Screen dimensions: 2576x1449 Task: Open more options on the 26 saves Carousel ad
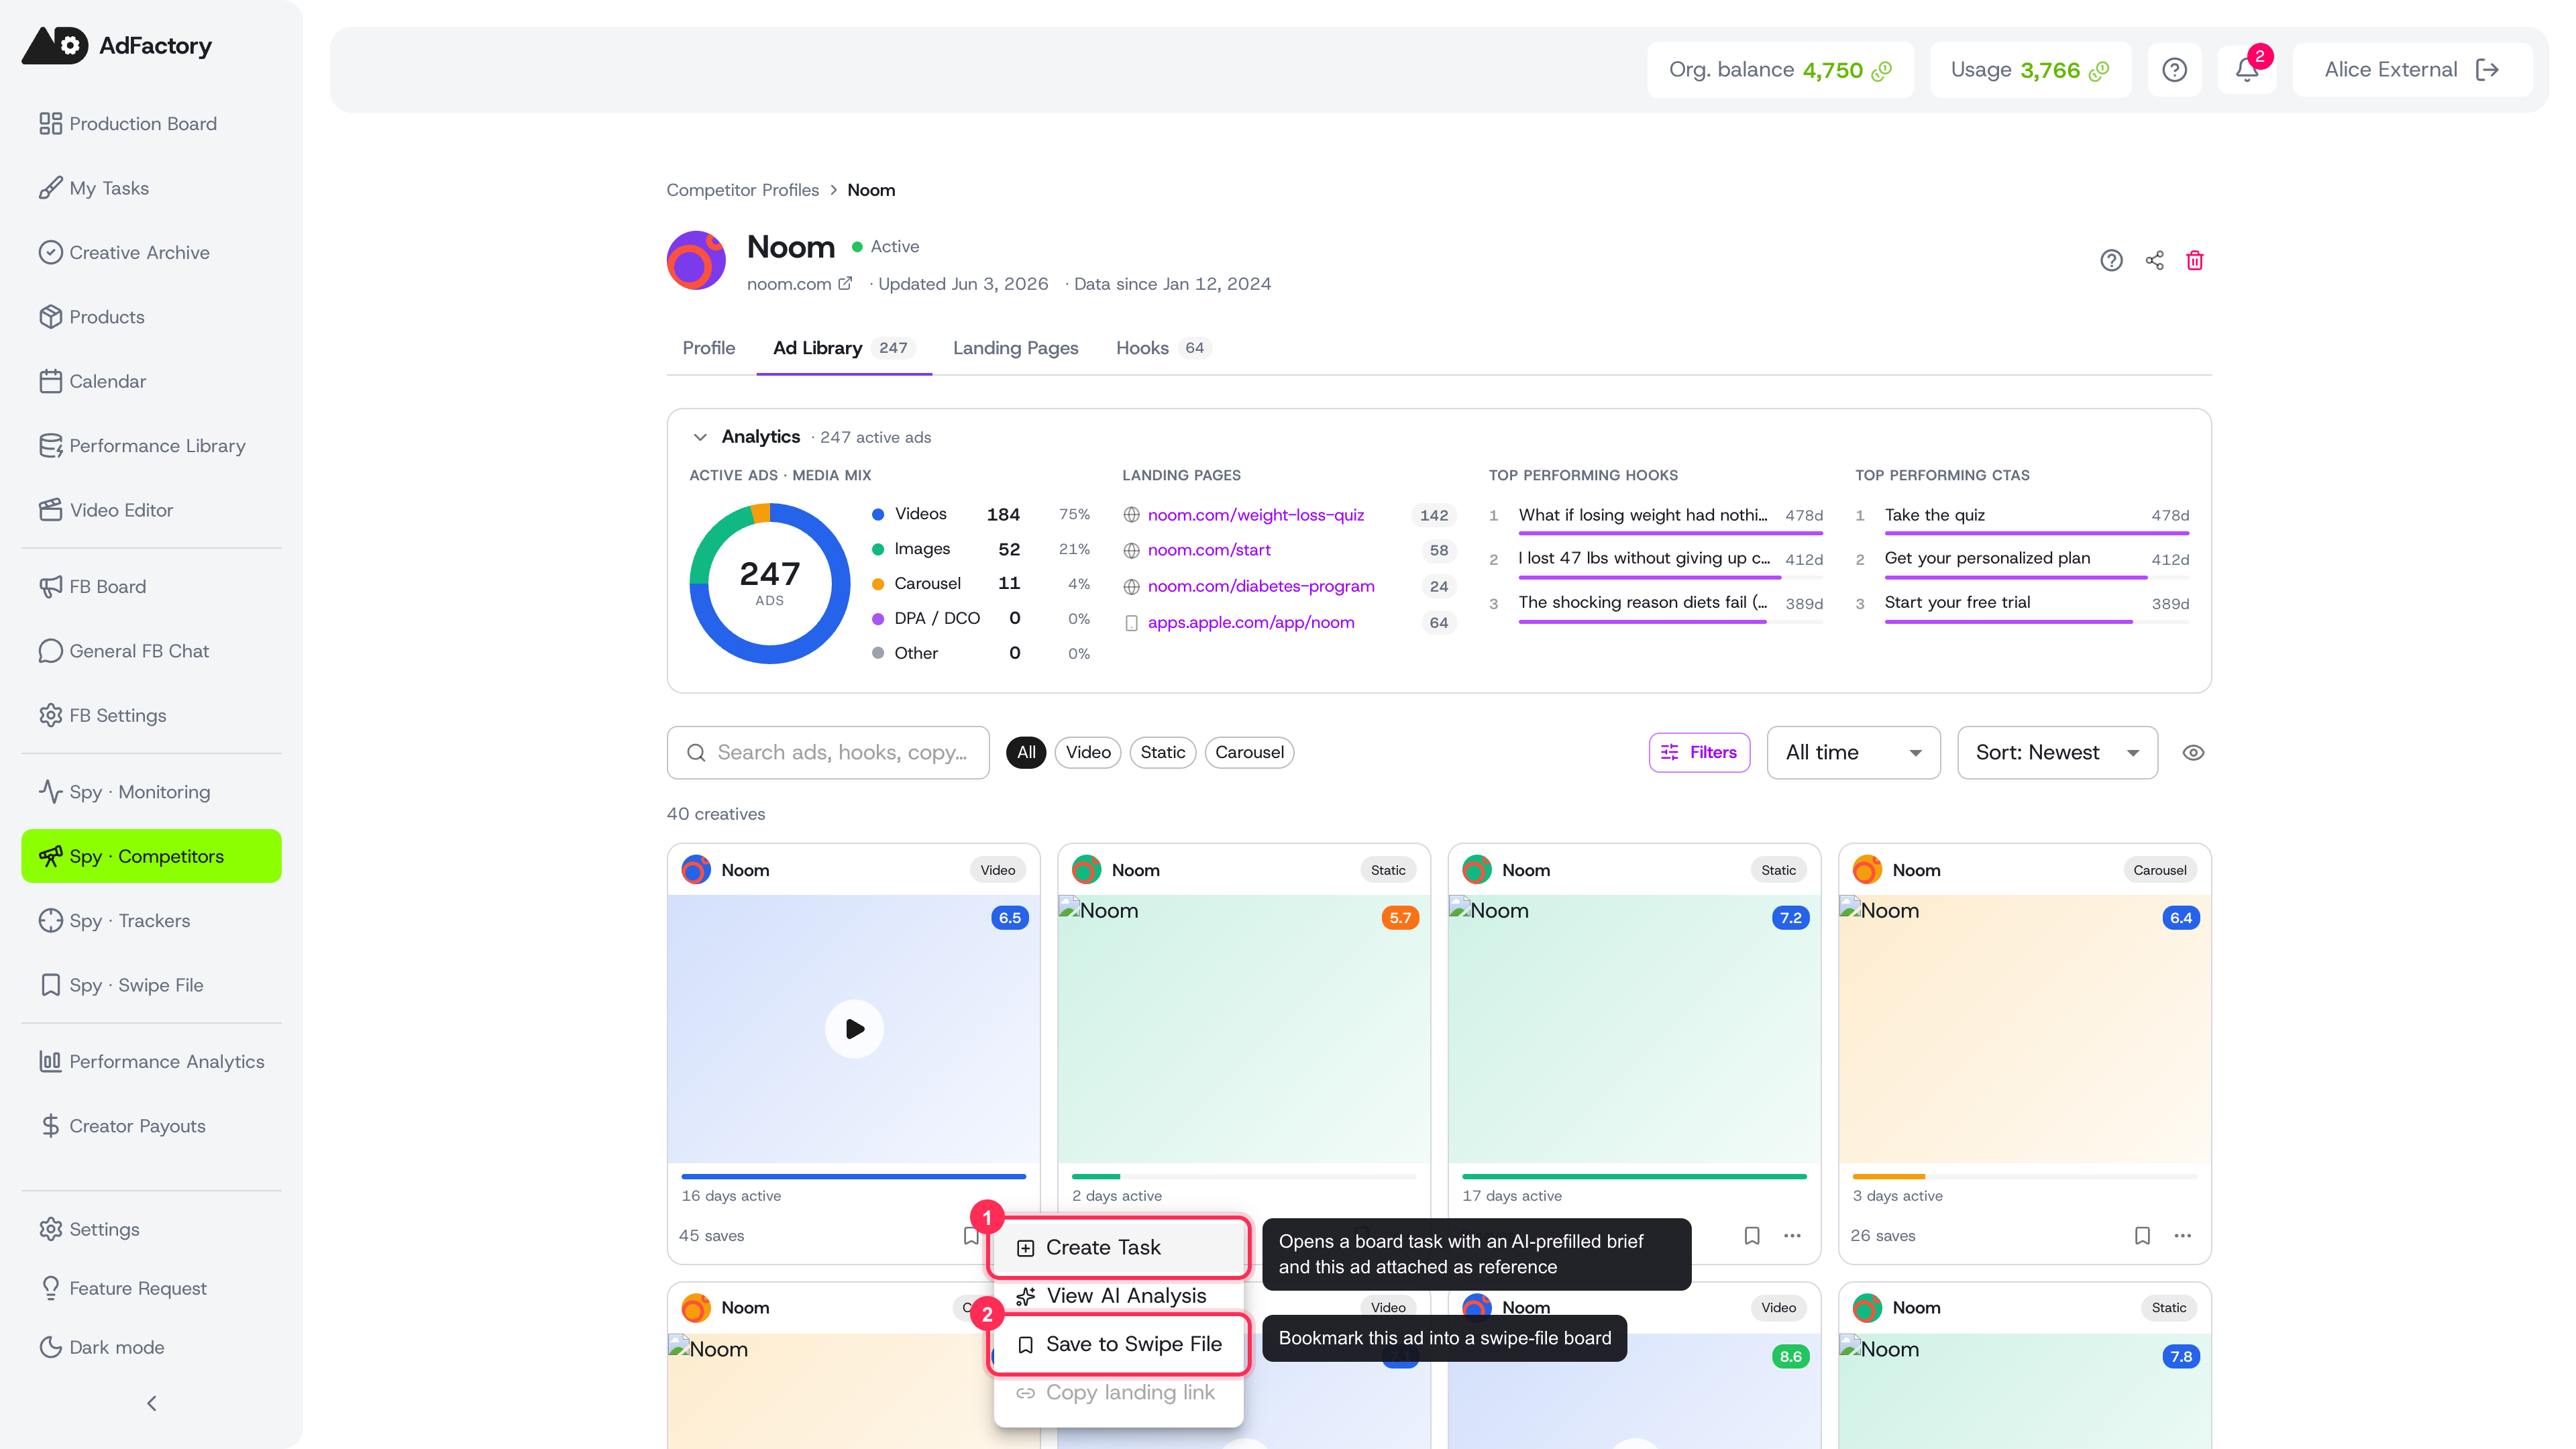pyautogui.click(x=2183, y=1236)
